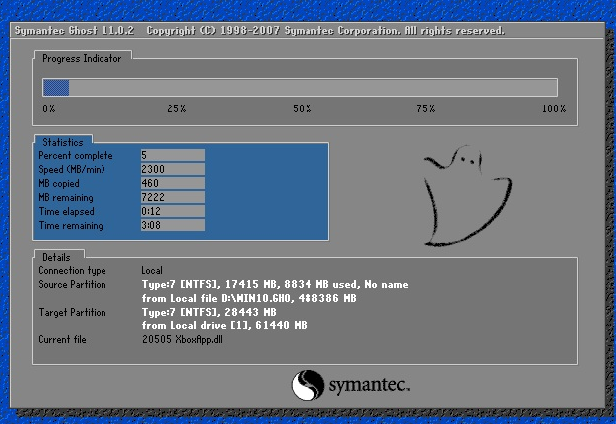Click the 25% progress scale label
The height and width of the screenshot is (424, 616).
tap(176, 107)
